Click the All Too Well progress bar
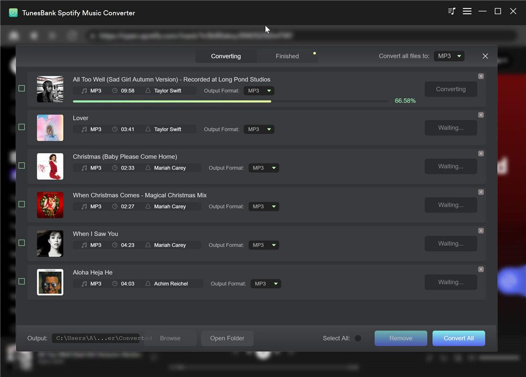 (x=230, y=101)
